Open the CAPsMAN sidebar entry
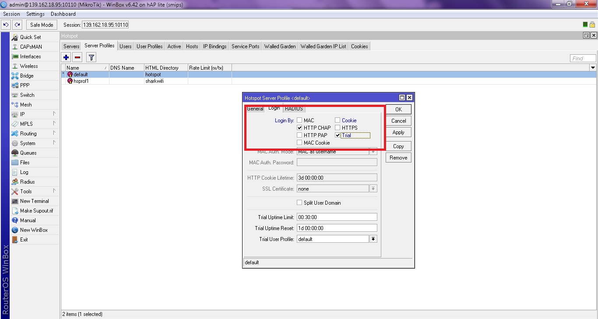The image size is (598, 319). [x=31, y=47]
